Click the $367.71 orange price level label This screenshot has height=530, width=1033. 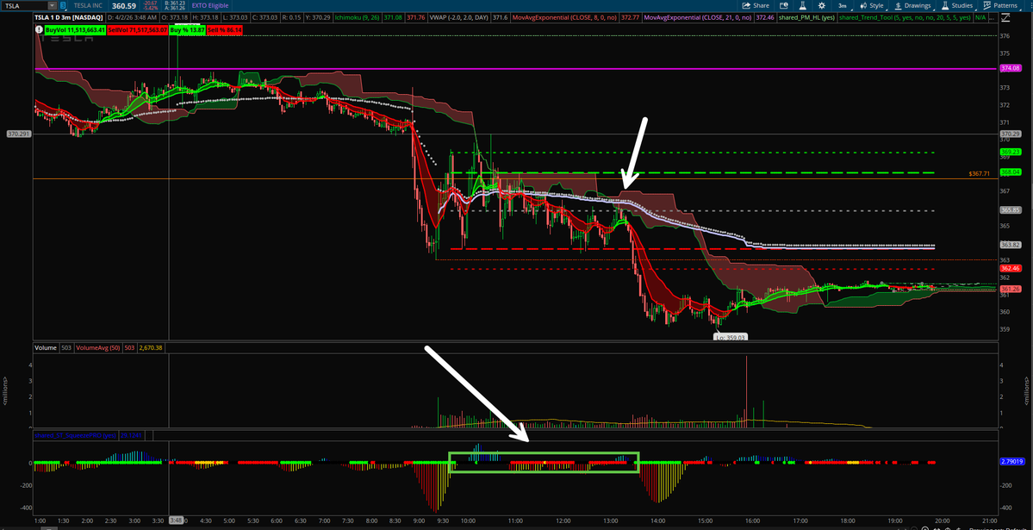pos(979,174)
